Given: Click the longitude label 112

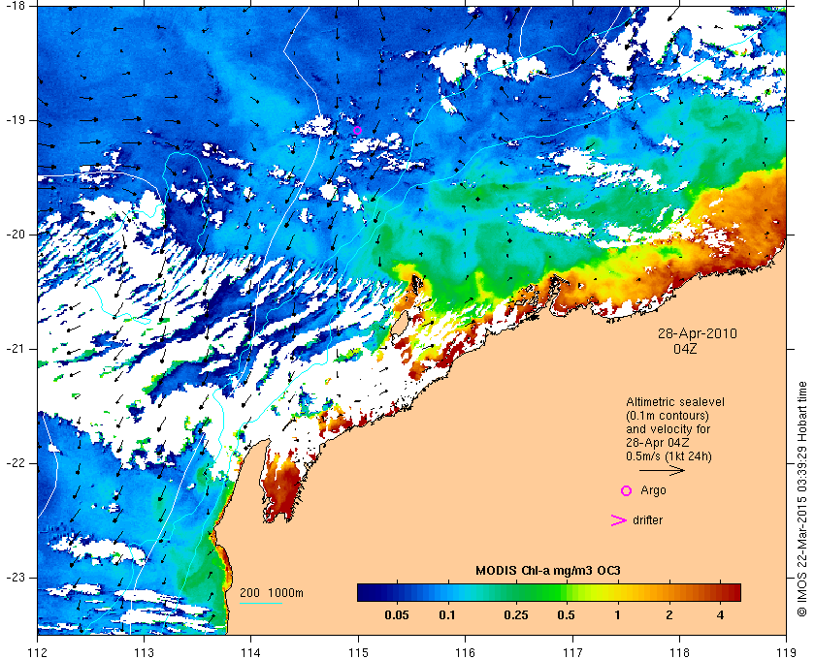Looking at the screenshot, I should [x=38, y=652].
